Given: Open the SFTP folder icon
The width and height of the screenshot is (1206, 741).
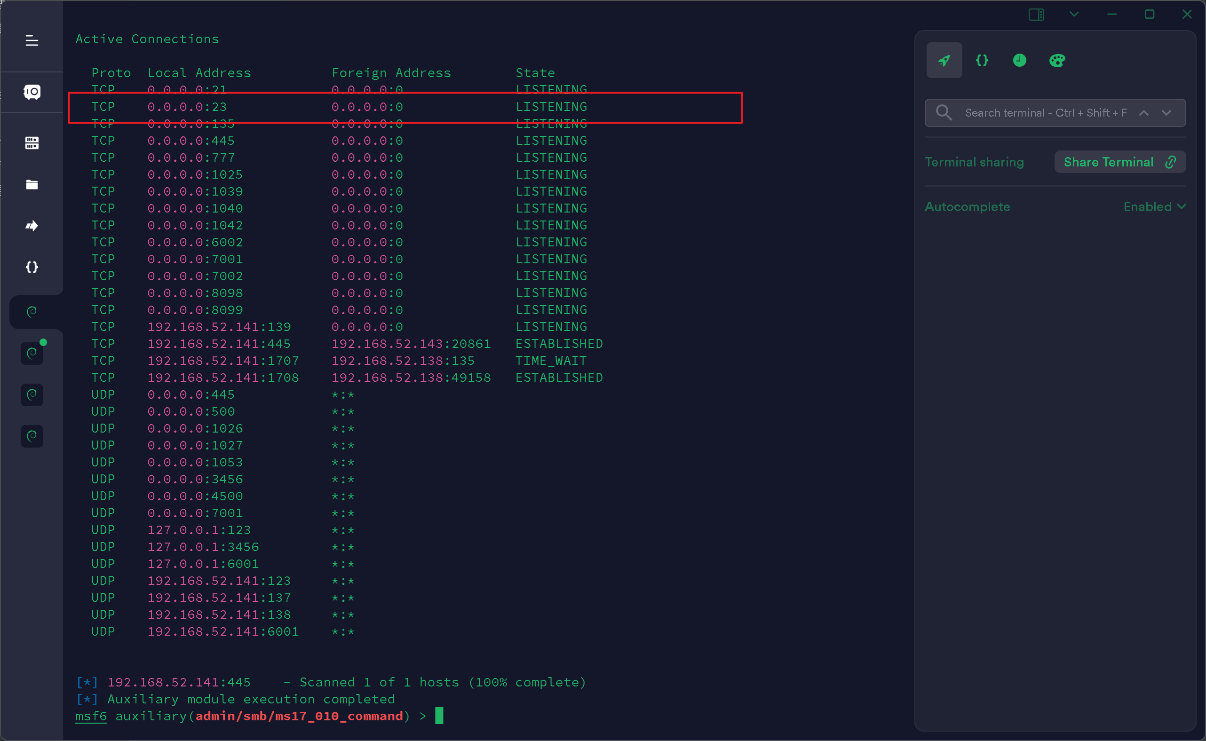Looking at the screenshot, I should click(x=32, y=185).
